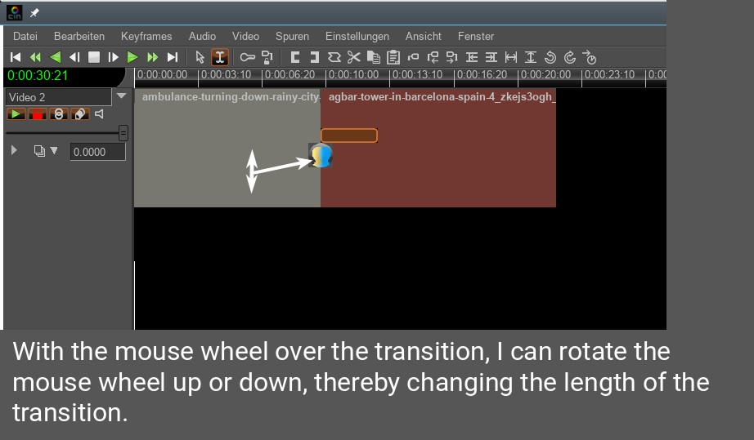The height and width of the screenshot is (440, 754).
Task: Set the in point bracket
Action: tap(294, 57)
